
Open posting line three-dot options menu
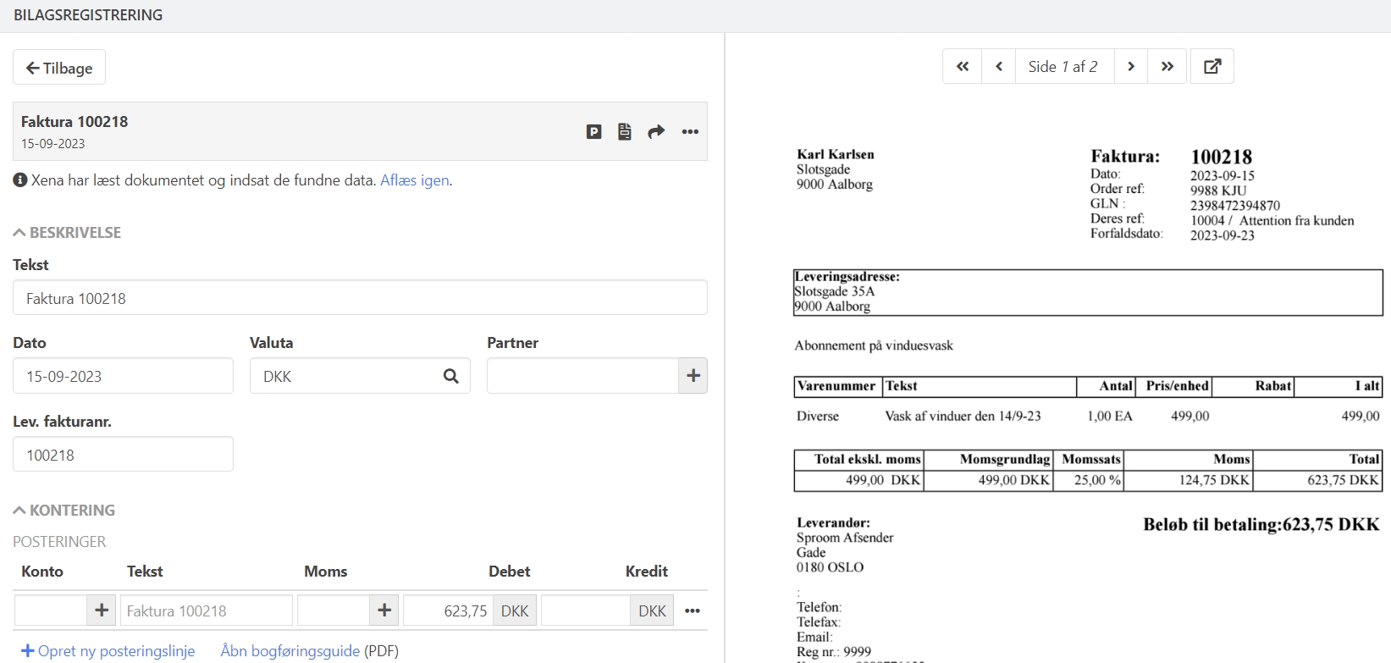click(x=693, y=611)
